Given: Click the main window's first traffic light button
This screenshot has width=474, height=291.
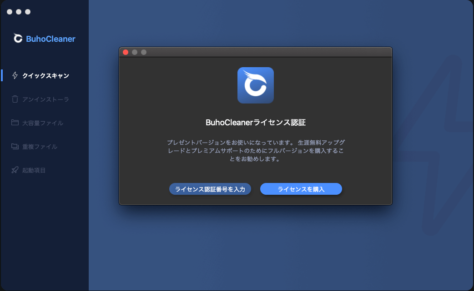Looking at the screenshot, I should click(x=10, y=12).
